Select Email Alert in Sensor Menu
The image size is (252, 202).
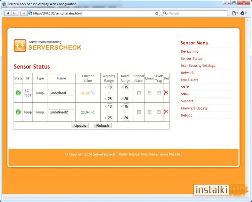189,80
